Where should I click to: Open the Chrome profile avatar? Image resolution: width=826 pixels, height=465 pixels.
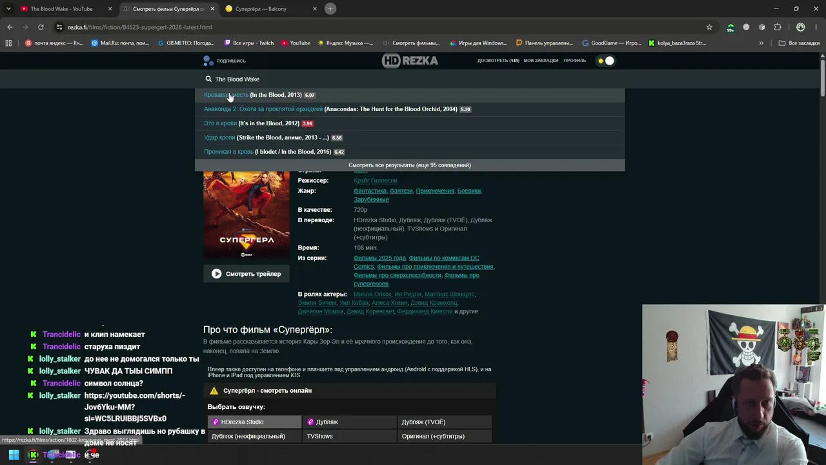tap(801, 27)
